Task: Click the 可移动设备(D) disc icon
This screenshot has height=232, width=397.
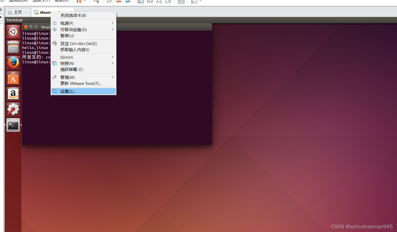Action: (x=55, y=30)
